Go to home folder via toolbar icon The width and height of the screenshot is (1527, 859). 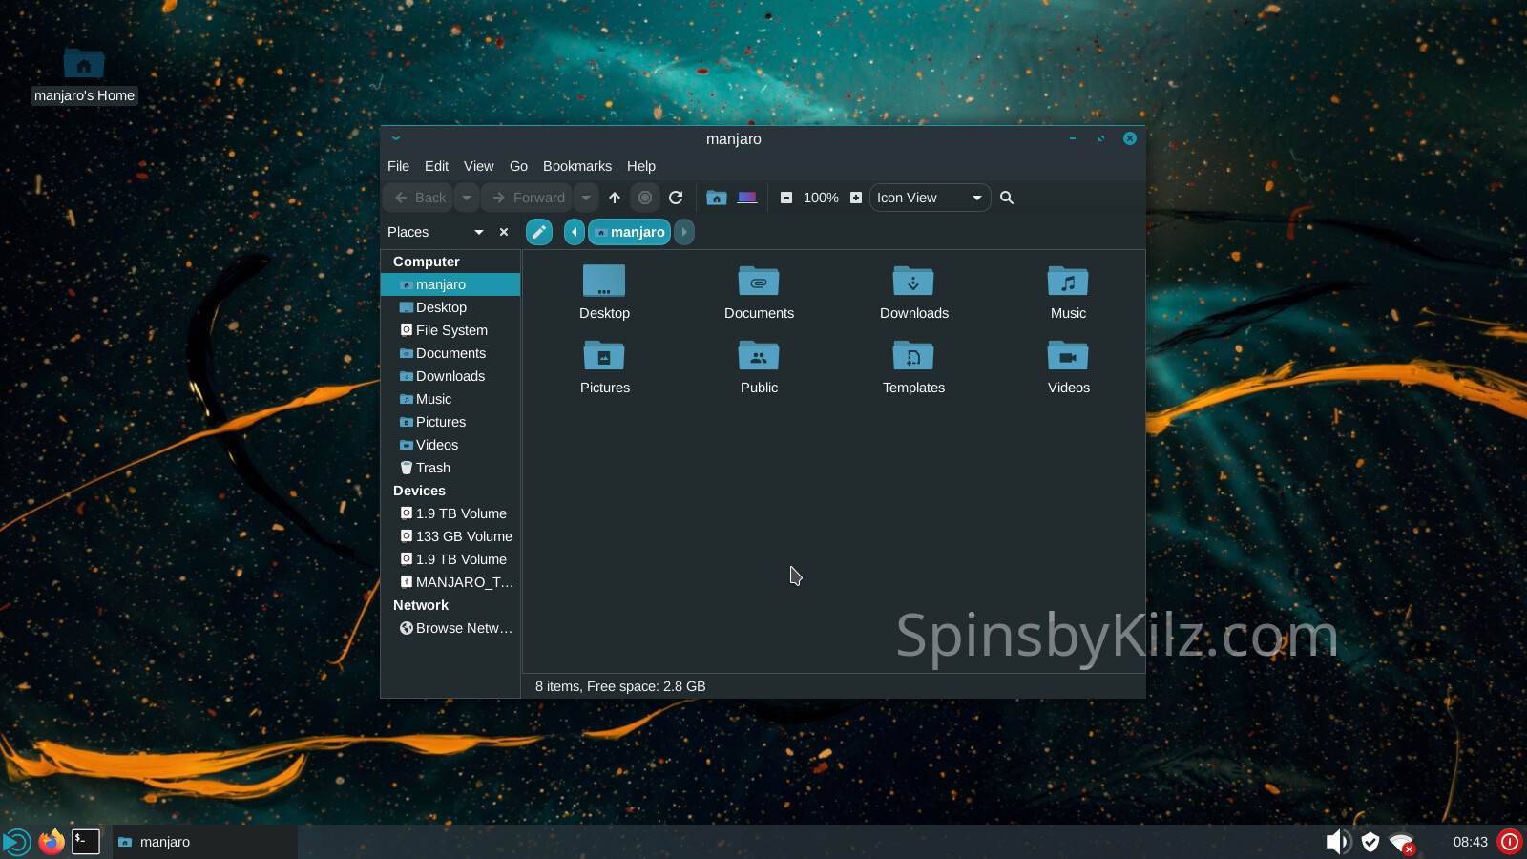click(717, 198)
